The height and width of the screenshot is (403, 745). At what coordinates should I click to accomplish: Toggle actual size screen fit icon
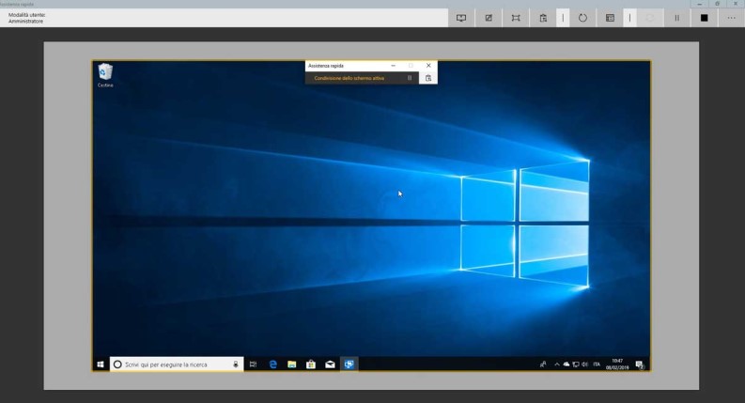pyautogui.click(x=516, y=18)
